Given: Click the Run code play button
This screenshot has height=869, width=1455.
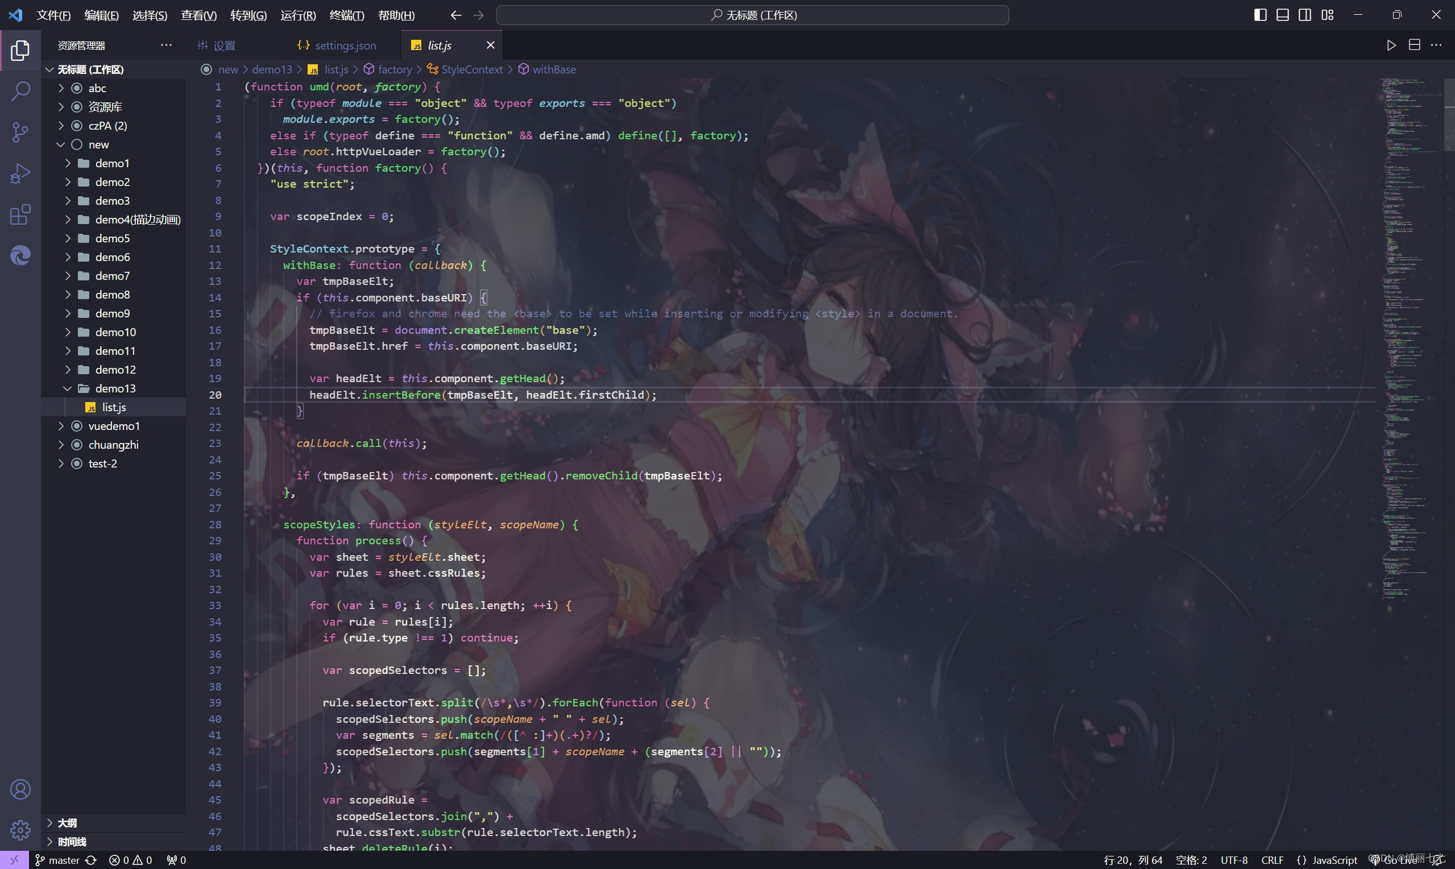Looking at the screenshot, I should point(1391,45).
